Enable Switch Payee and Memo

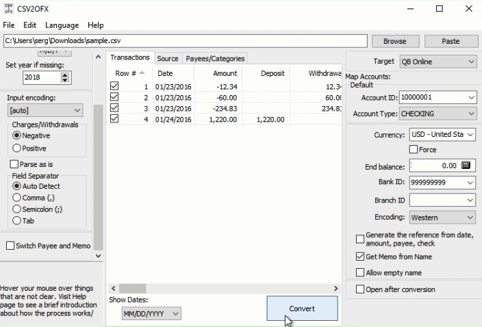[x=10, y=246]
